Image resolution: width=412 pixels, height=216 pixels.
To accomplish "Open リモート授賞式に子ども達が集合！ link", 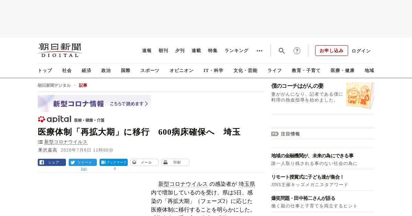I will 308,177.
